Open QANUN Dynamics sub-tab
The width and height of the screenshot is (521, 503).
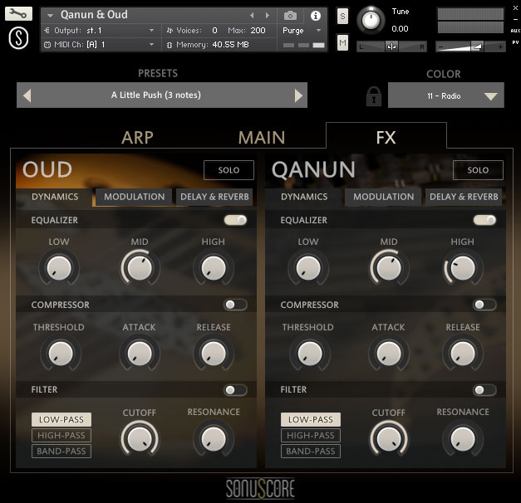tap(304, 197)
